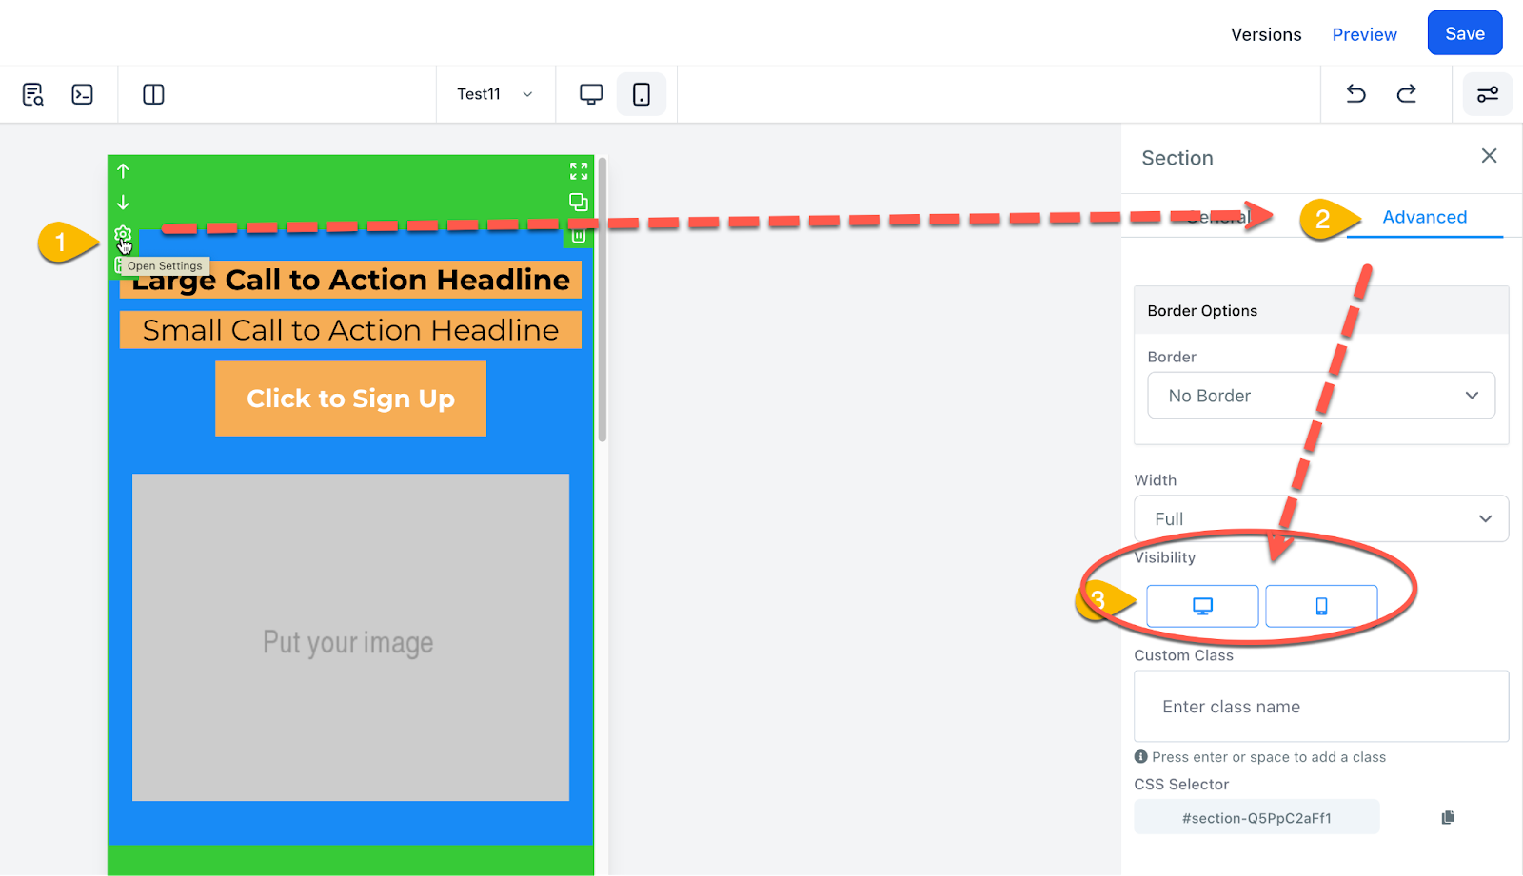Screen dimensions: 1523x876
Task: Toggle desktop visibility for the section
Action: [x=1202, y=606]
